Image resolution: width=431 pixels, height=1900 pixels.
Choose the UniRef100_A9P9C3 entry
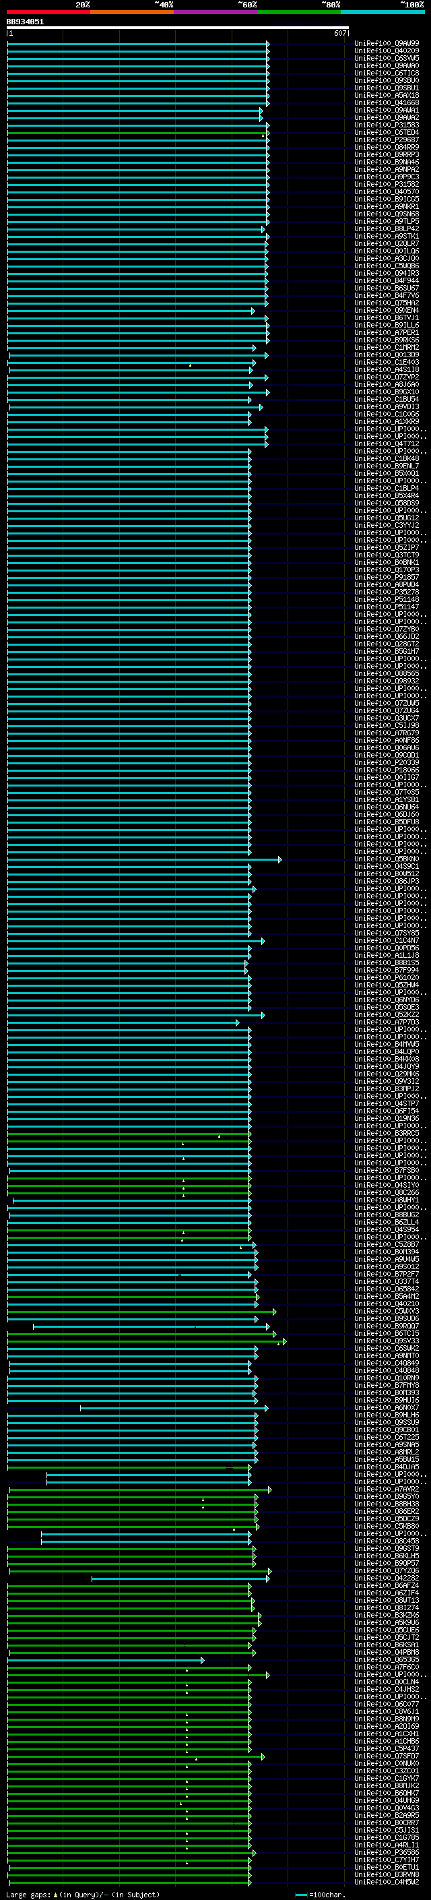pos(387,177)
